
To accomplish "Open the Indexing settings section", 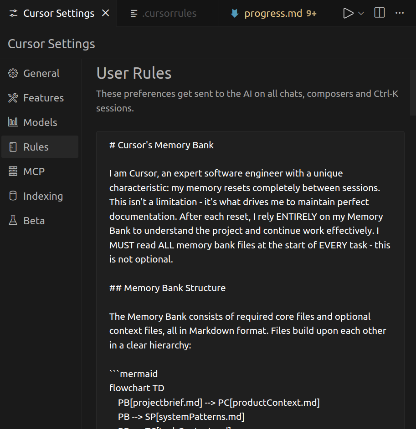I will tap(40, 196).
